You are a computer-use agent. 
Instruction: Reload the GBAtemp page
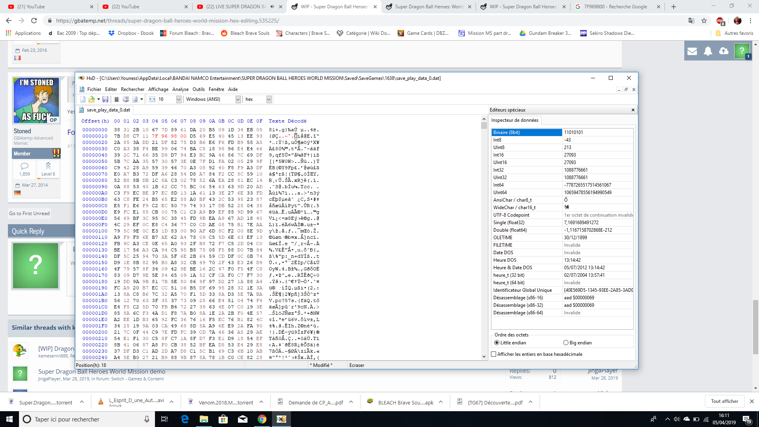tap(34, 21)
